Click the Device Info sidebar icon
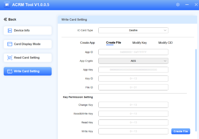Viewport: 199px width, 139px height. pyautogui.click(x=10, y=30)
